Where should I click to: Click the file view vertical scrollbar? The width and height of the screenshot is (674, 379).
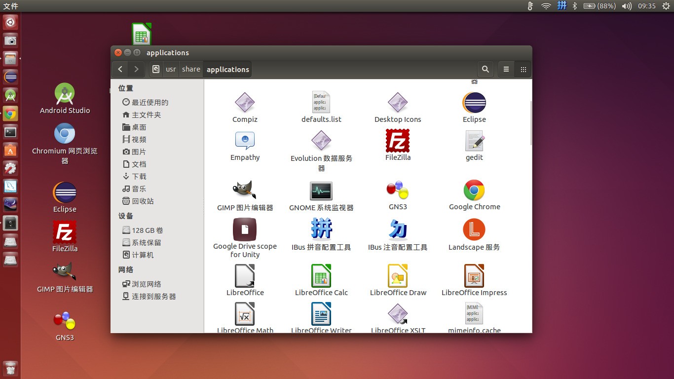(x=530, y=123)
